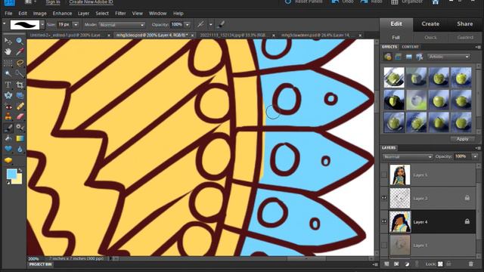
Task: Open the Enhance menu
Action: coord(62,14)
